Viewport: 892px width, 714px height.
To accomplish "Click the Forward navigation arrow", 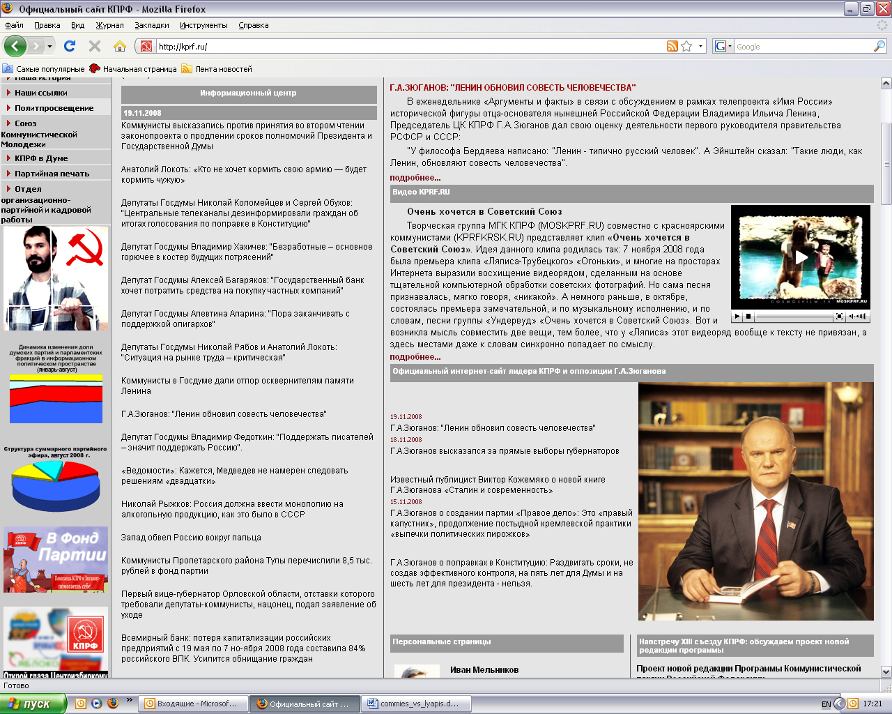I will 36,46.
